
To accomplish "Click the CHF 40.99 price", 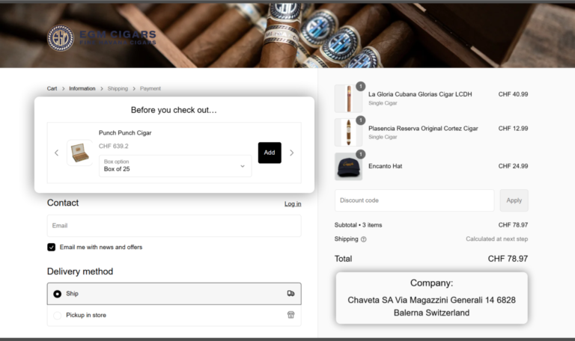I will tap(513, 94).
